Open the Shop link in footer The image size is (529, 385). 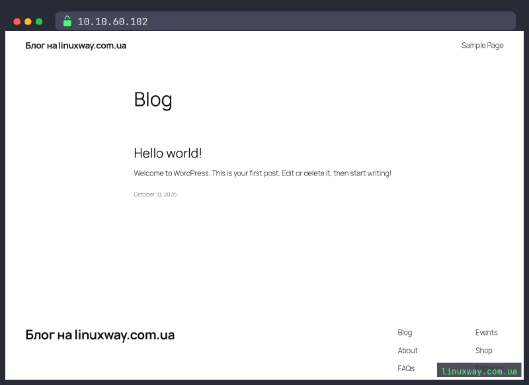click(483, 351)
